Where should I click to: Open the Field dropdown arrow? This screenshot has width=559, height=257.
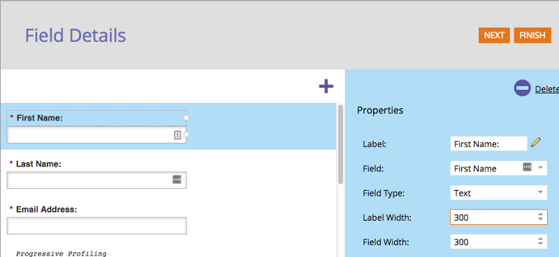(x=540, y=168)
